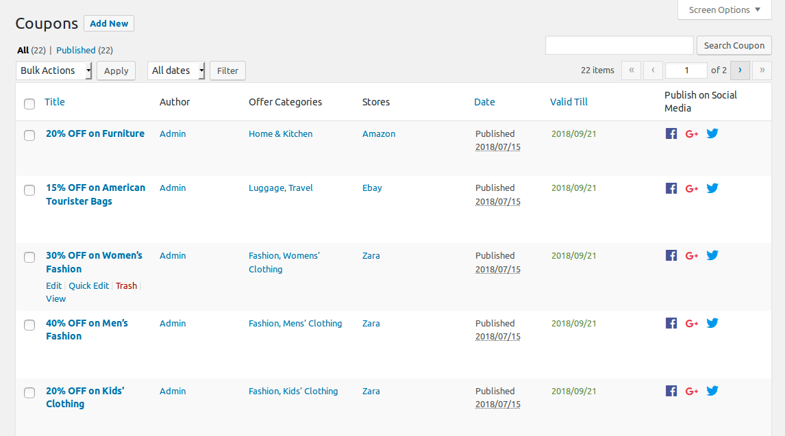Open 40% OFF on Men's Fashion title

point(87,329)
